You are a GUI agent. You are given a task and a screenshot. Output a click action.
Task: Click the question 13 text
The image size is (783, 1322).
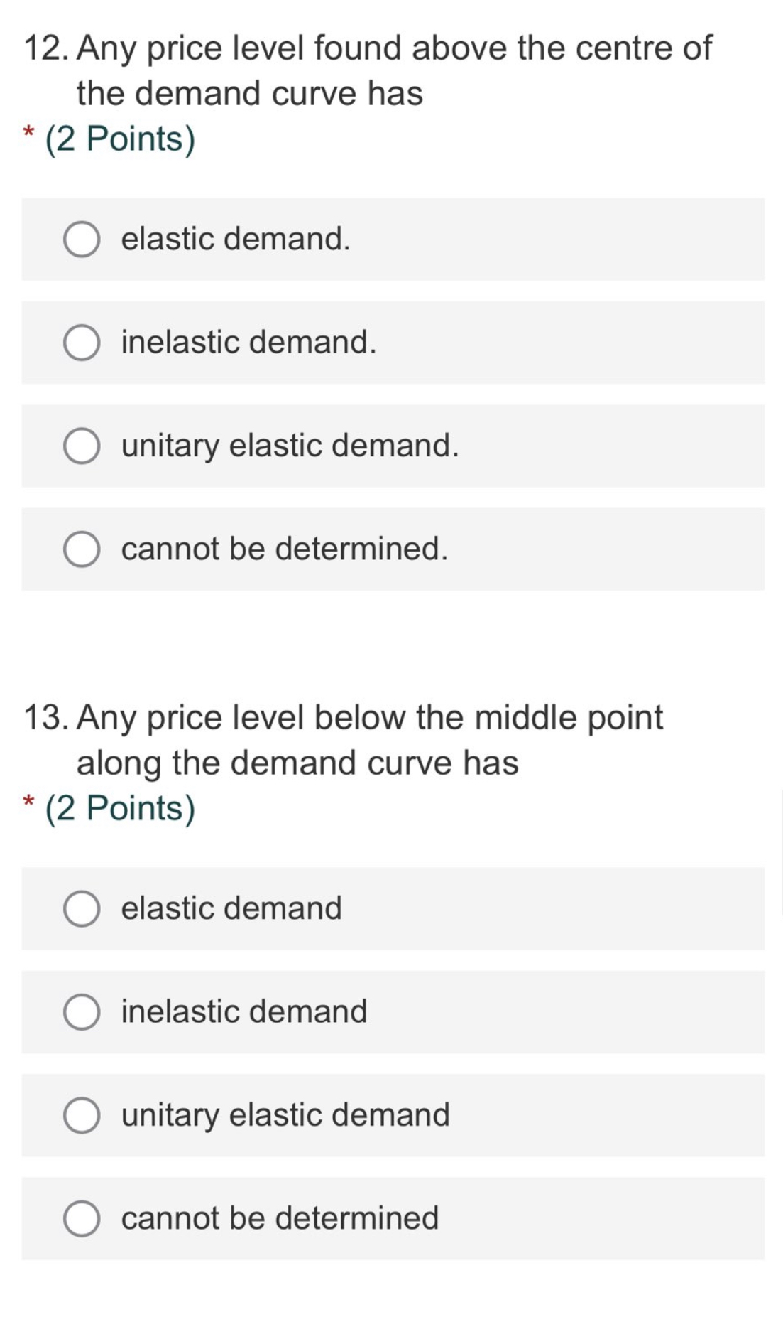tap(344, 739)
